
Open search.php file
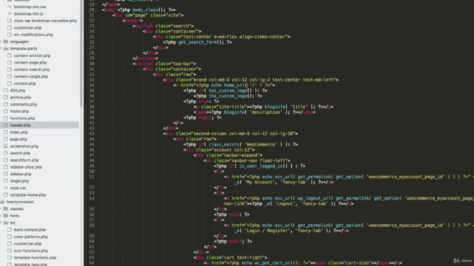[x=20, y=153]
